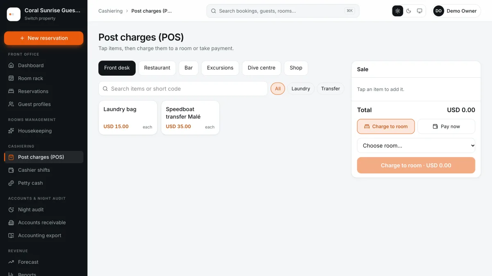Screen dimensions: 492x276
Task: Click the Search bookings, guests, rooms field
Action: pyautogui.click(x=283, y=11)
